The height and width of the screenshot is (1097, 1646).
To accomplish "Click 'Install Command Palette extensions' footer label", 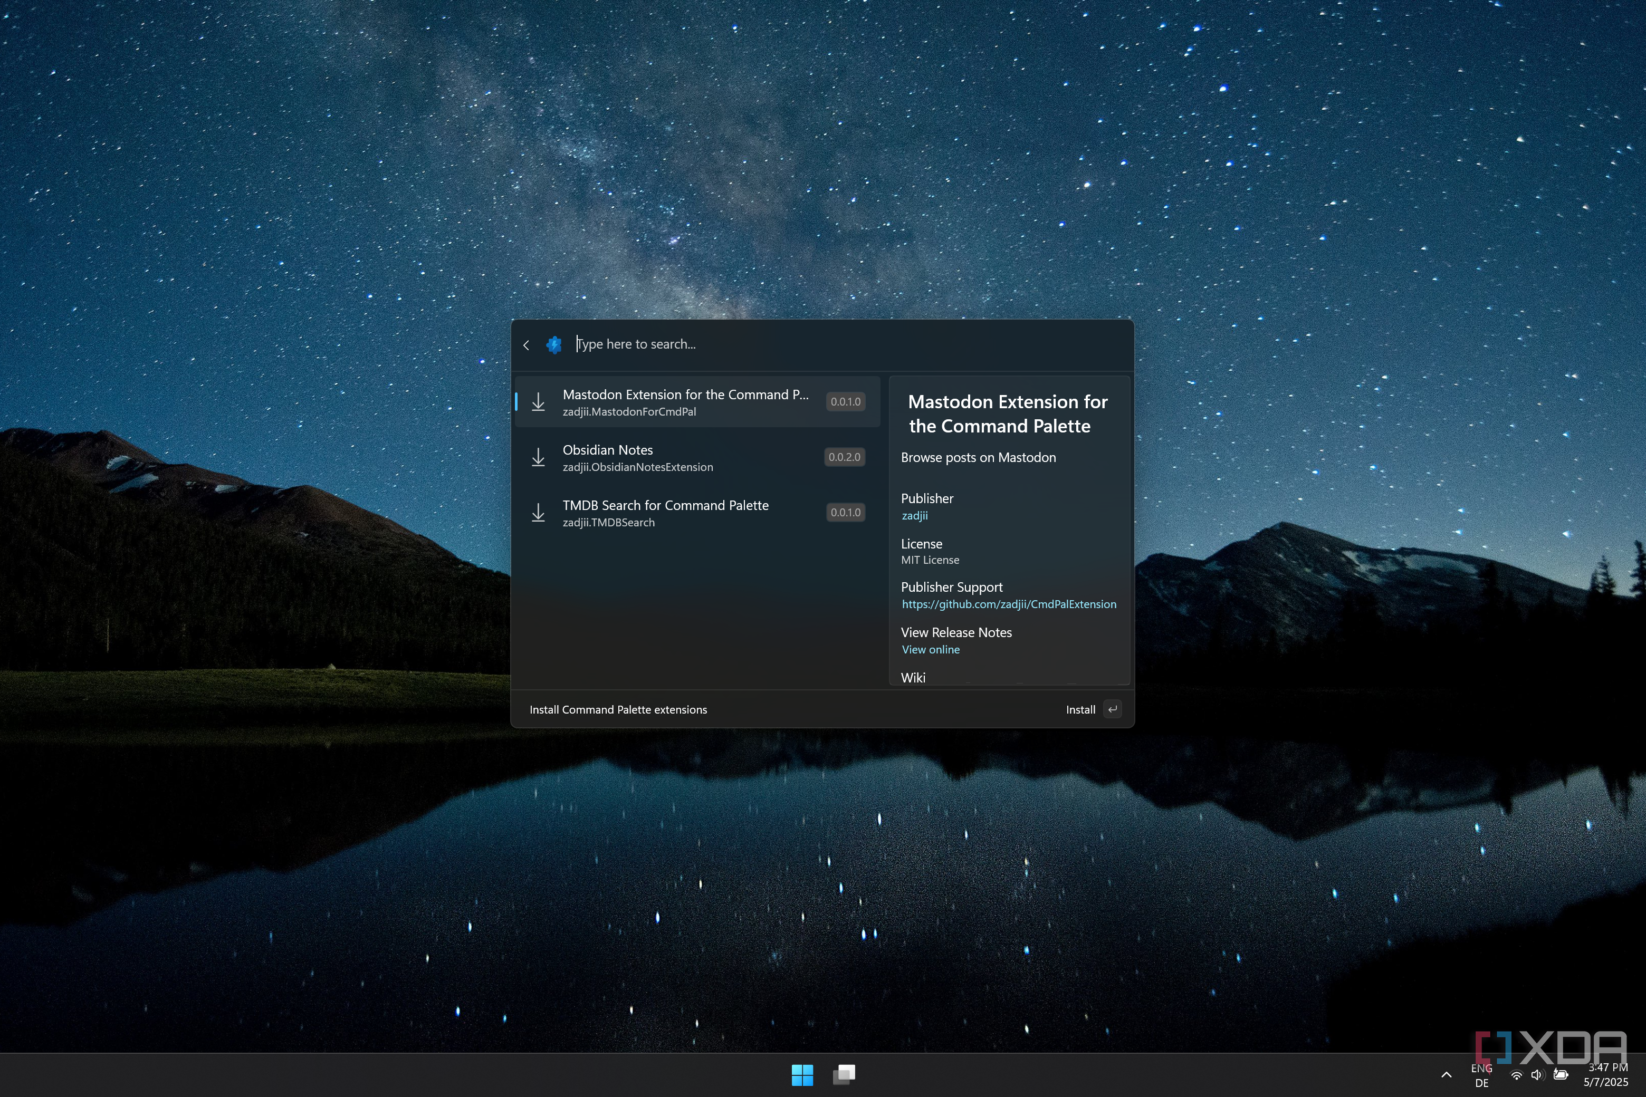I will click(x=618, y=710).
